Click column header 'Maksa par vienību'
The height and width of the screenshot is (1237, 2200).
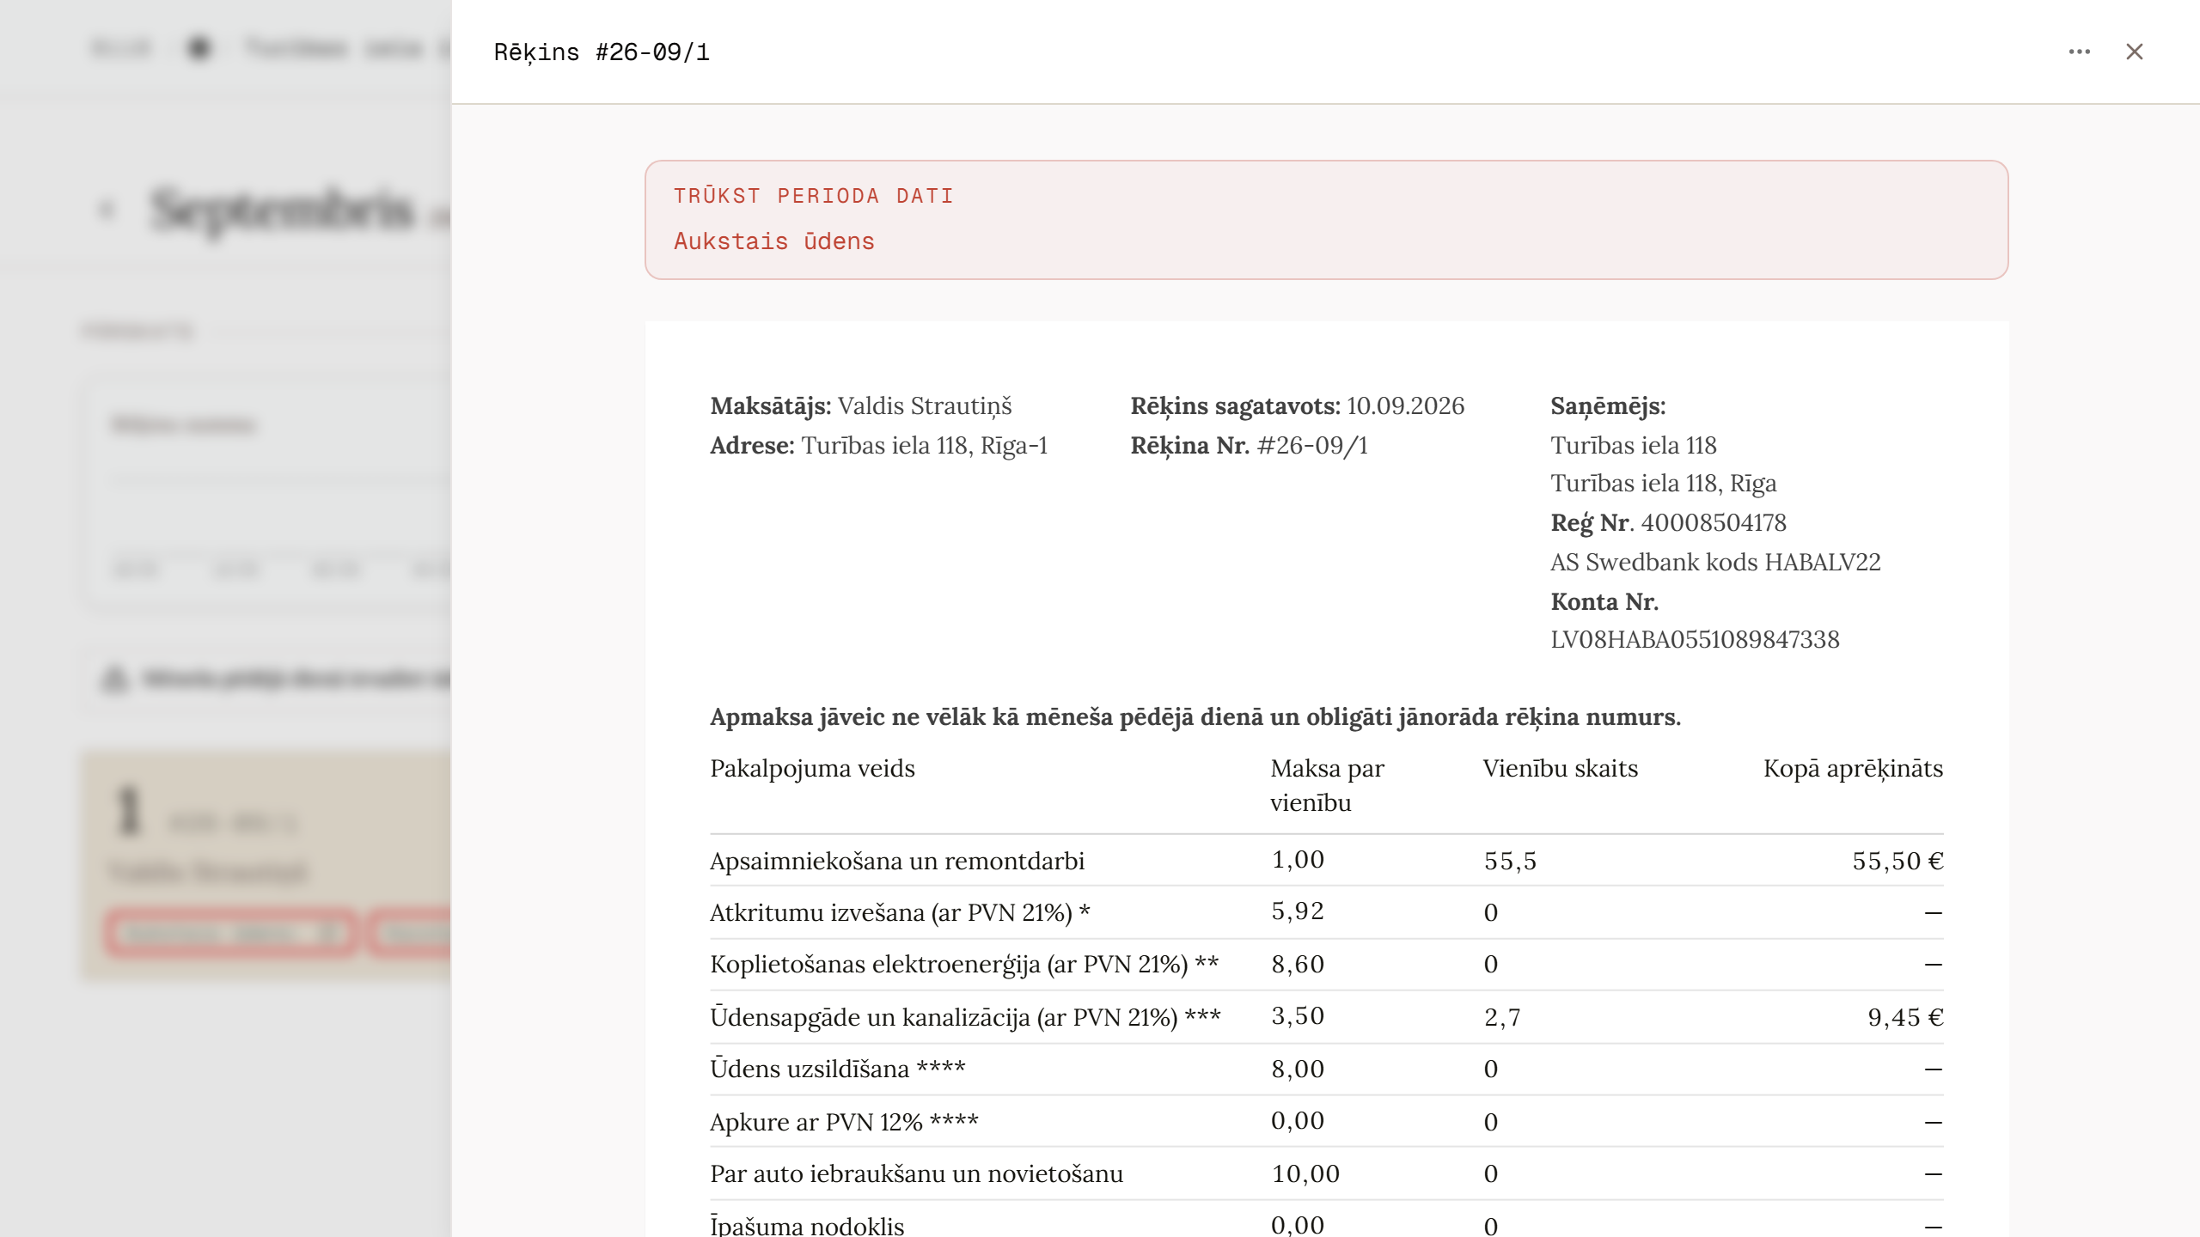pos(1328,785)
